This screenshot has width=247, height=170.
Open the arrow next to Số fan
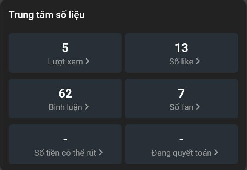(x=198, y=107)
